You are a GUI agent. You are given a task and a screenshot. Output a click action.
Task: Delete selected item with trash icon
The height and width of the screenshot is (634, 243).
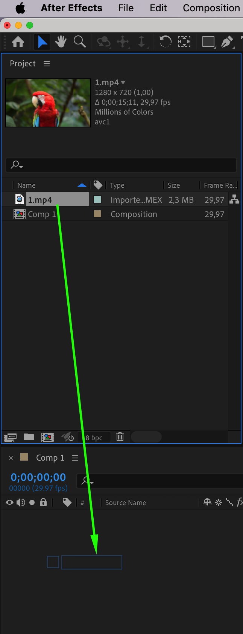pyautogui.click(x=120, y=437)
